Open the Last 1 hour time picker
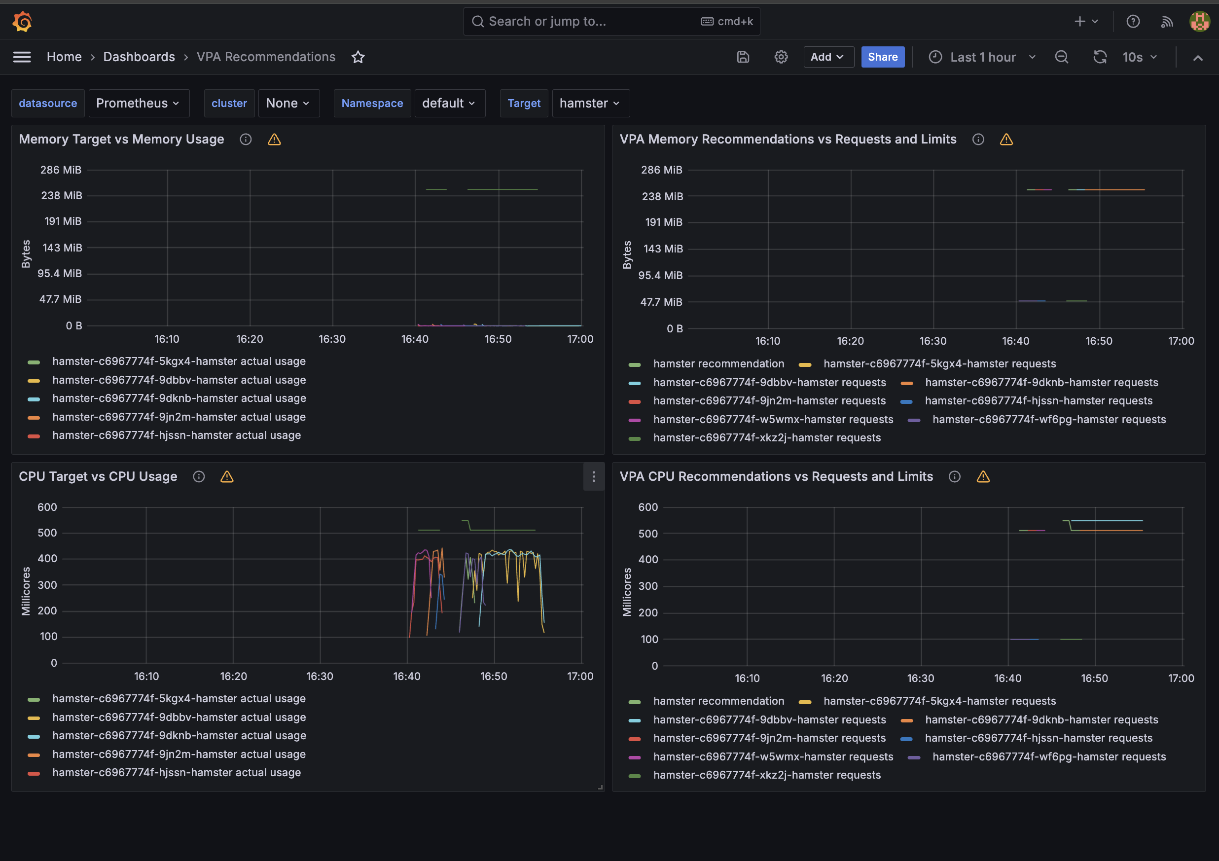Screen dimensions: 1219x861 982,57
